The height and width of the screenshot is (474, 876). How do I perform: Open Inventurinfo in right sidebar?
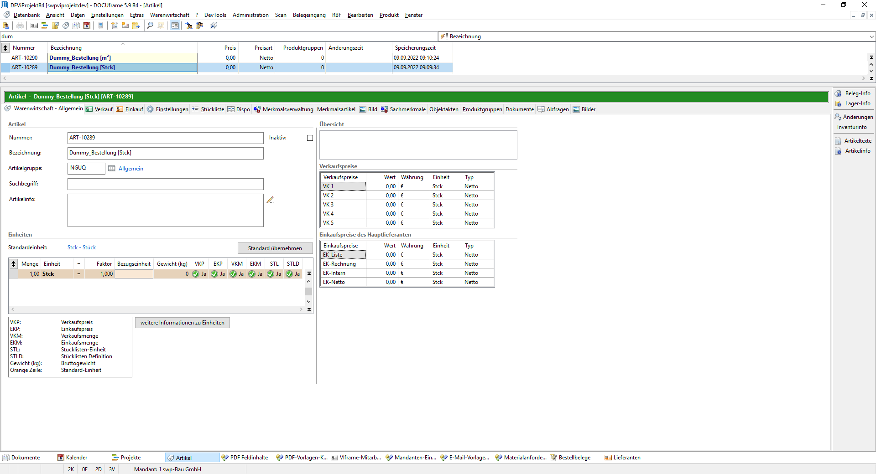852,127
